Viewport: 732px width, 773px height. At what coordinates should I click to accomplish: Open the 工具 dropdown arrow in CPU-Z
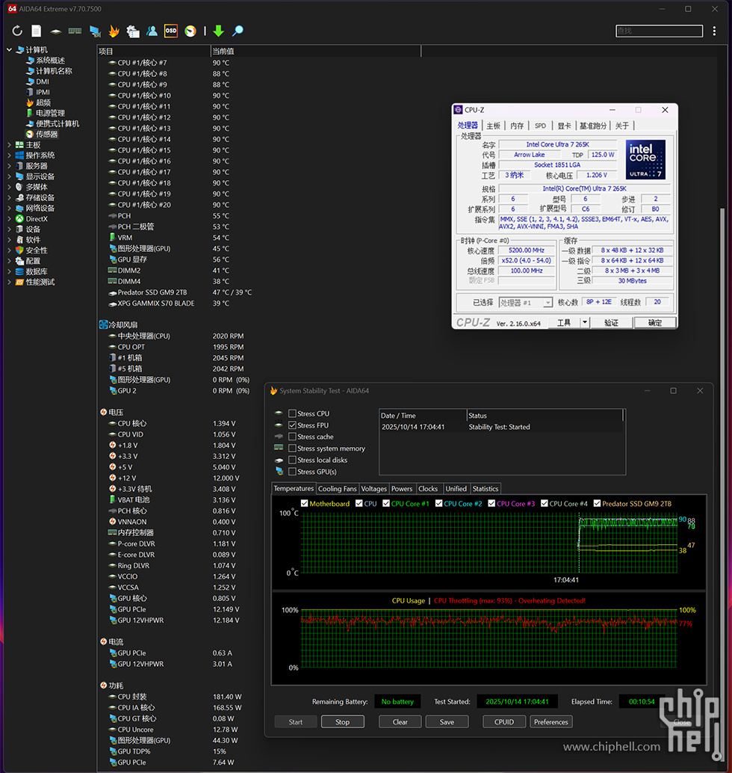(585, 323)
